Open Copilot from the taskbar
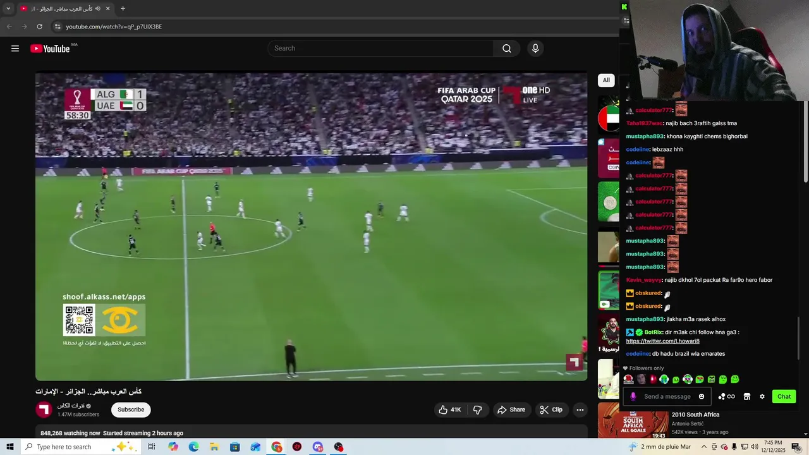Viewport: 809px width, 455px height. coord(173,447)
